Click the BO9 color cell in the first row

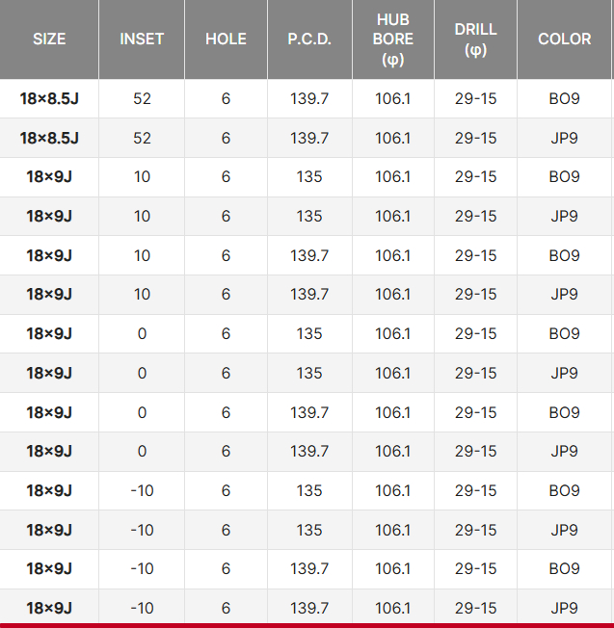(565, 99)
